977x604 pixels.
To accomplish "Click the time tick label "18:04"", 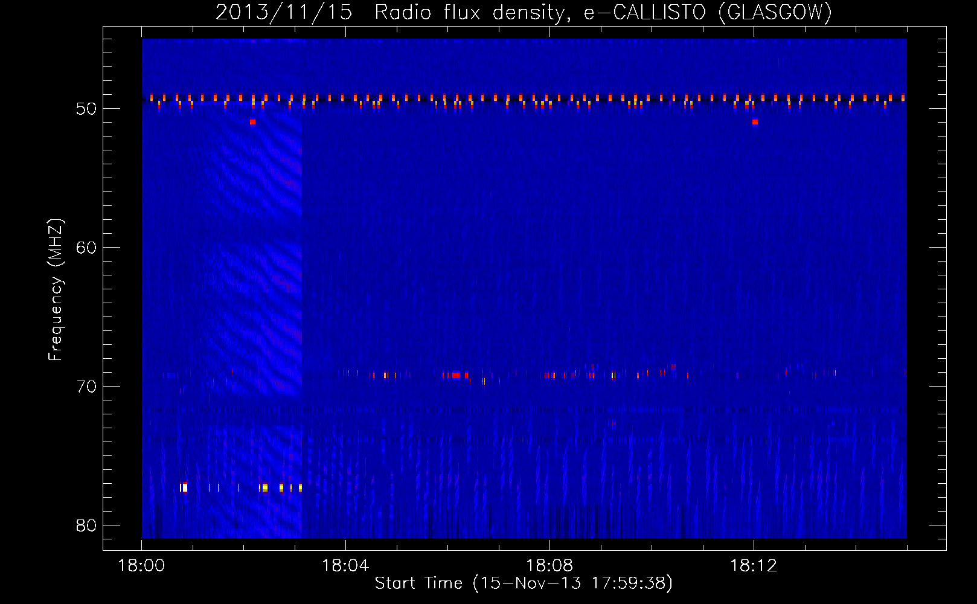I will tap(345, 566).
